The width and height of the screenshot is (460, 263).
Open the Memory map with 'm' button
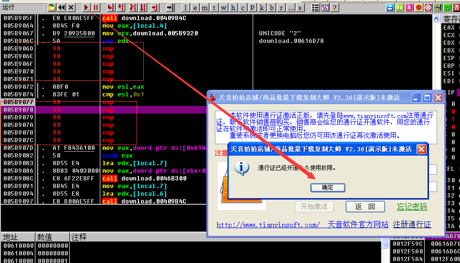tap(204, 8)
